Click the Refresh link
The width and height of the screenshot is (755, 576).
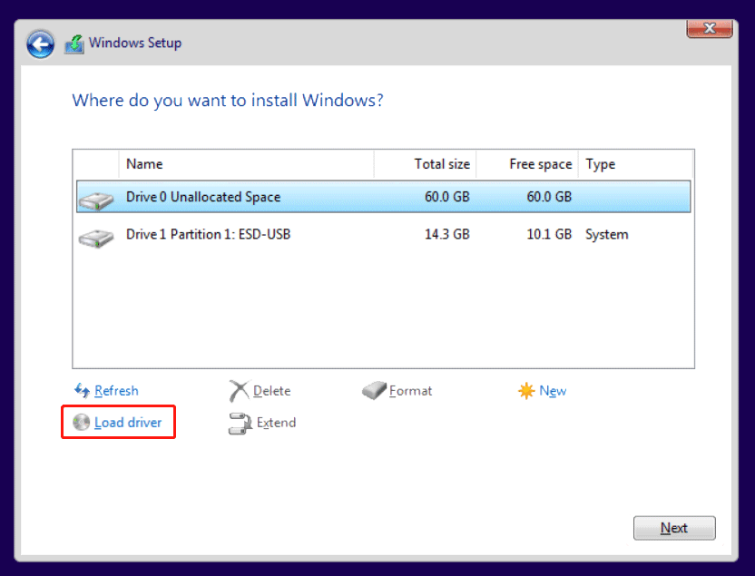tap(116, 391)
